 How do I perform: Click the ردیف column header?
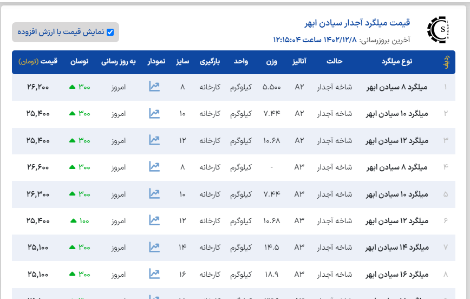tap(446, 62)
